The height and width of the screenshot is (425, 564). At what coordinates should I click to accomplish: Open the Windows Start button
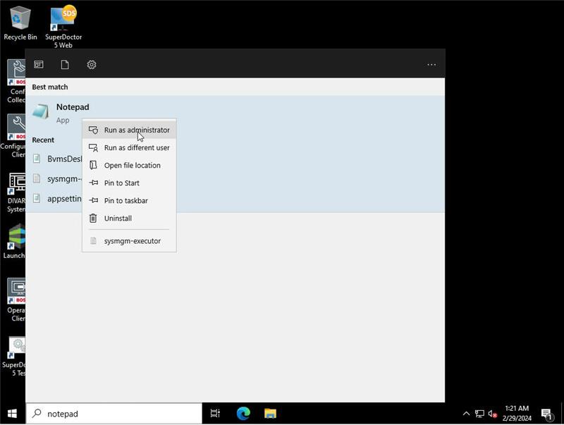13,414
